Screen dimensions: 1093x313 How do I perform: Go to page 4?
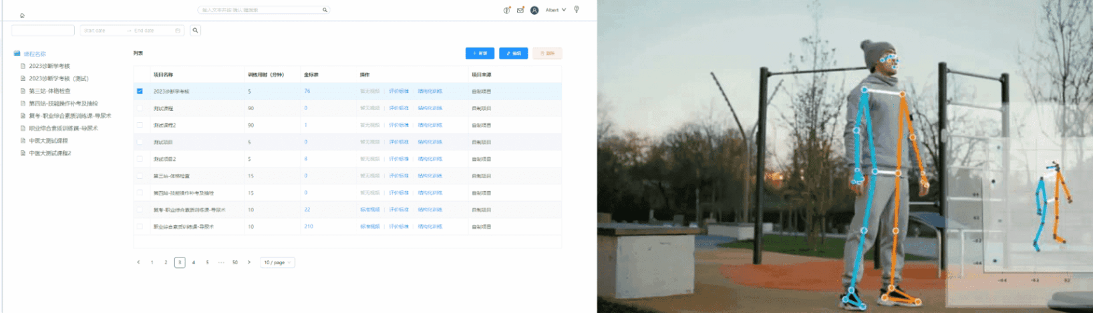tap(194, 262)
